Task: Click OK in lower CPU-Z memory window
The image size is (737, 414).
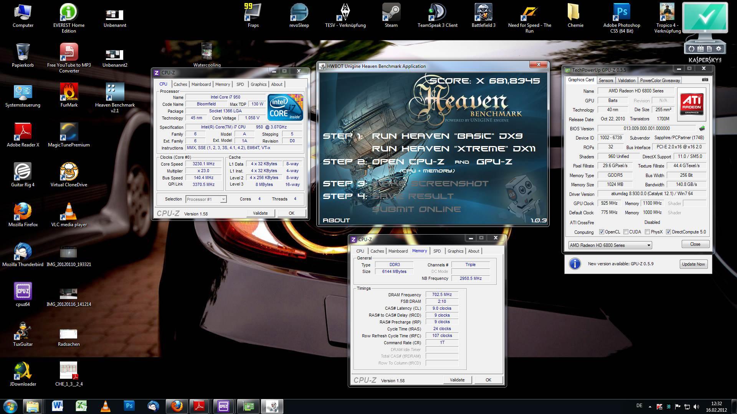Action: pos(488,380)
